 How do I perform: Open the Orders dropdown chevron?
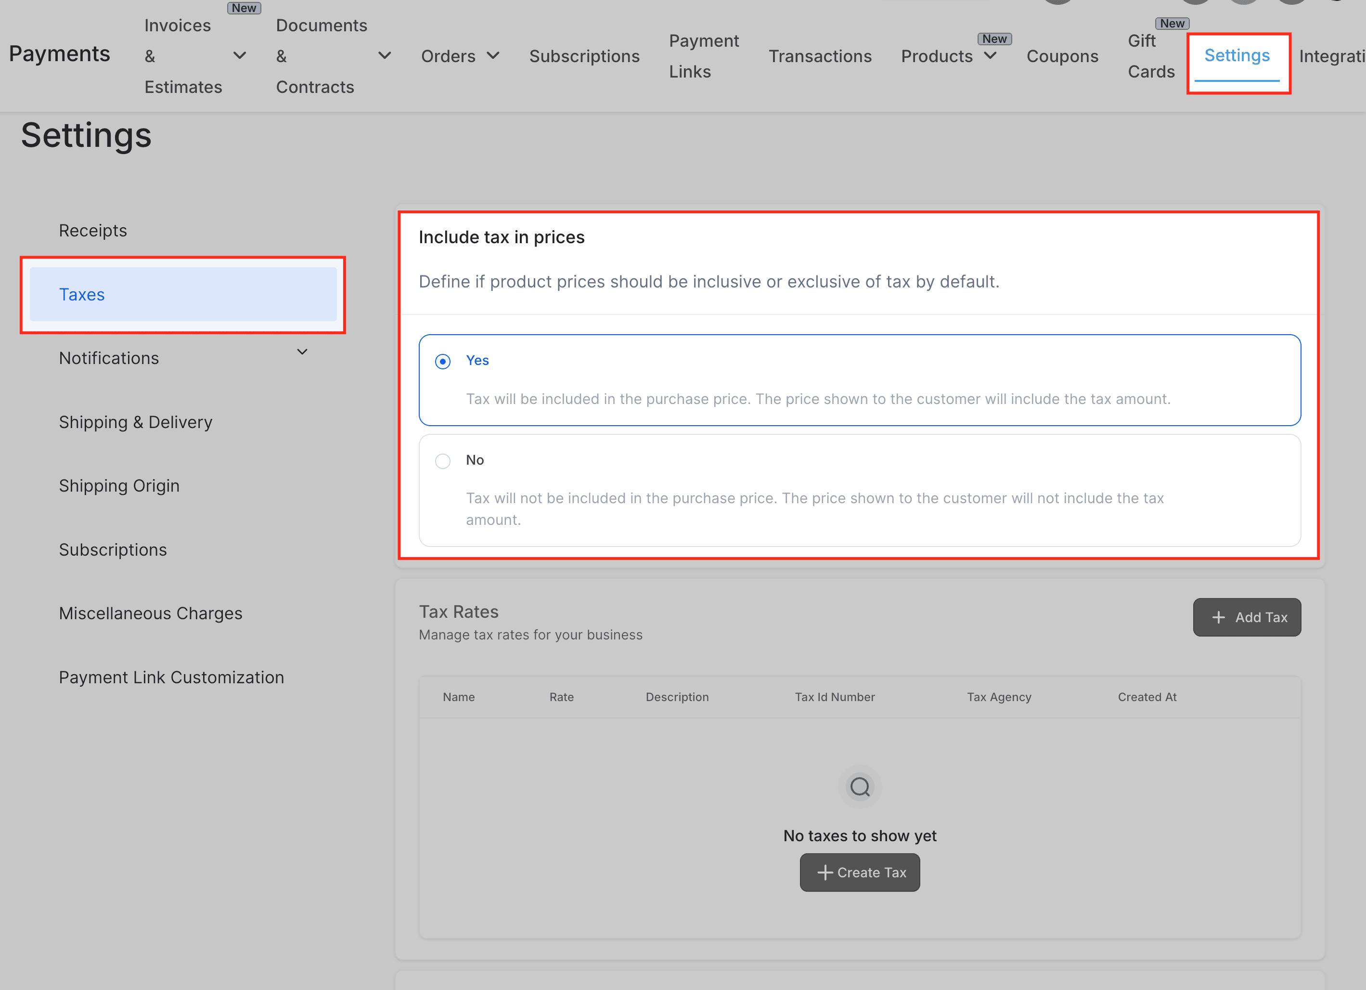[493, 56]
